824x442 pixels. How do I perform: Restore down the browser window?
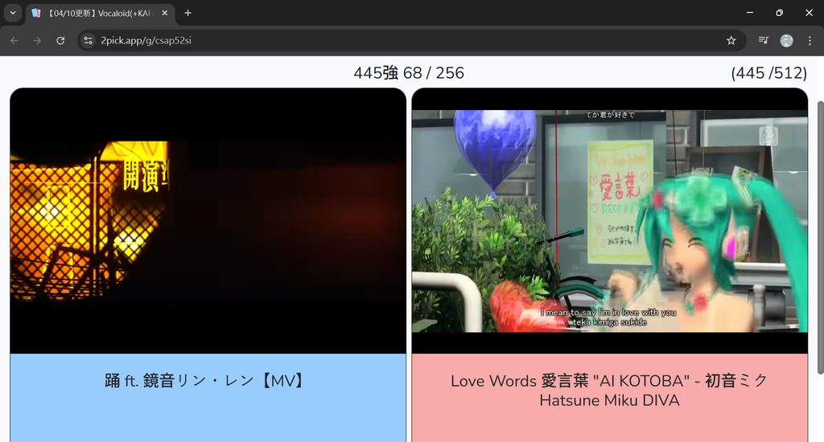coord(779,13)
